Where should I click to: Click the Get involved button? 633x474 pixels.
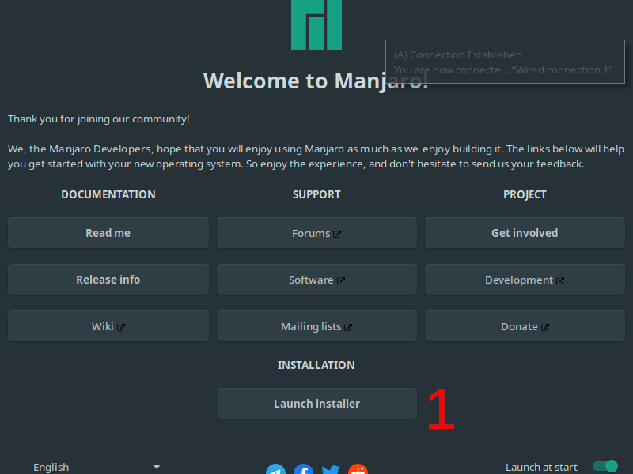(525, 233)
